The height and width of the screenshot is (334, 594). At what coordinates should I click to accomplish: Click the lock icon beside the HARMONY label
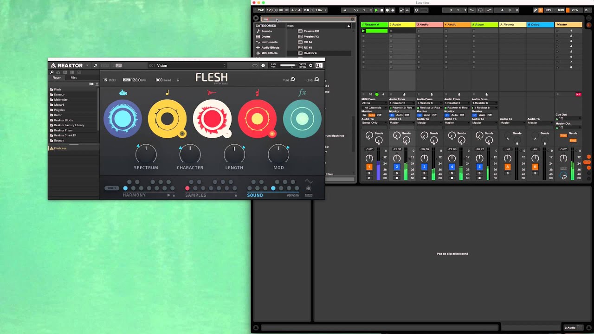pos(174,195)
